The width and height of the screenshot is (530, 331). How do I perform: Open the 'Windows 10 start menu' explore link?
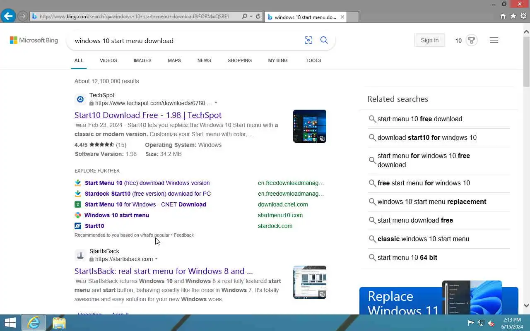click(117, 215)
